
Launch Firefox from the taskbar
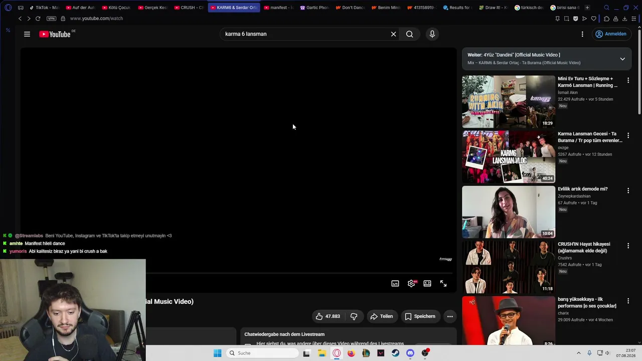pyautogui.click(x=351, y=353)
